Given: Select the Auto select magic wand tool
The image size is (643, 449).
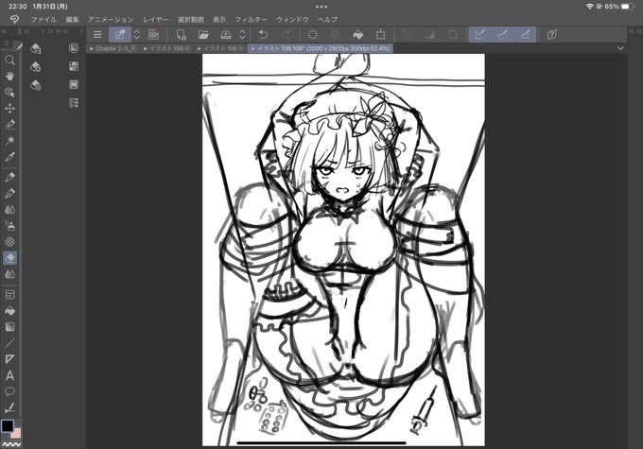Looking at the screenshot, I should click(9, 140).
